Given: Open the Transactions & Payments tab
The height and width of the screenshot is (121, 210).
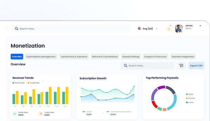Looking at the screenshot, I should coord(74,57).
